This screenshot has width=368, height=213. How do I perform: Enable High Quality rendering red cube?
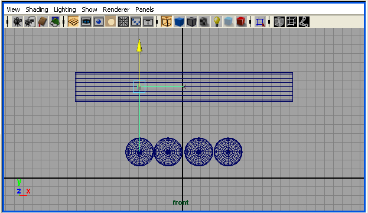click(x=241, y=22)
